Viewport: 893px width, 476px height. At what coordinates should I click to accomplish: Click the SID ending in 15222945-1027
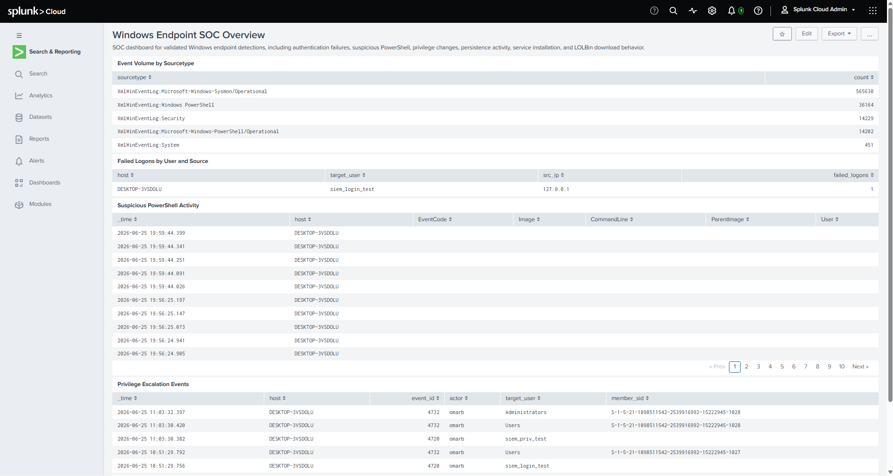tap(676, 453)
